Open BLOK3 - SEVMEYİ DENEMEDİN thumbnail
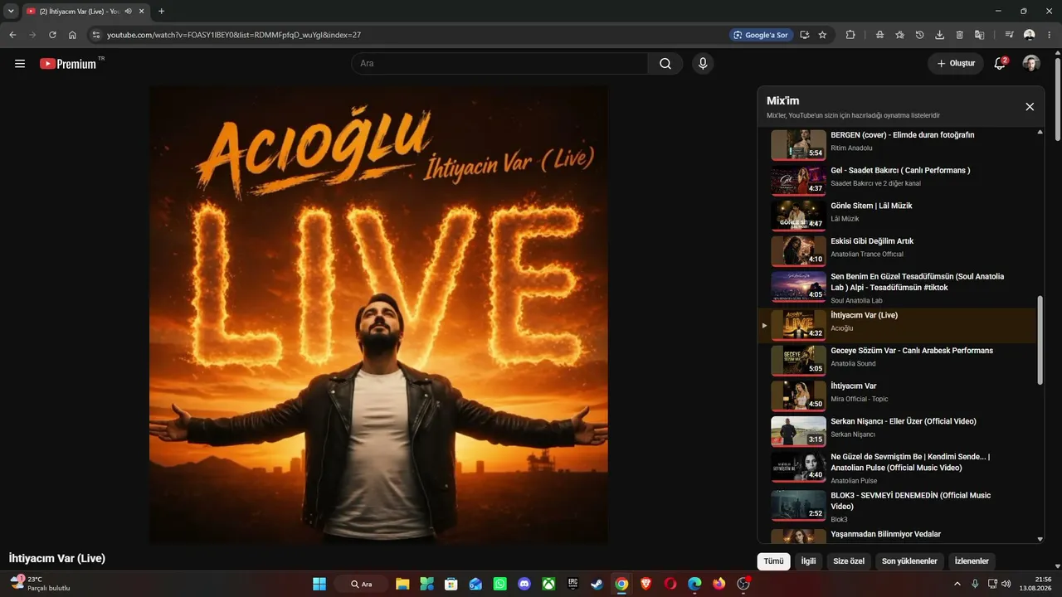1062x597 pixels. click(x=798, y=505)
